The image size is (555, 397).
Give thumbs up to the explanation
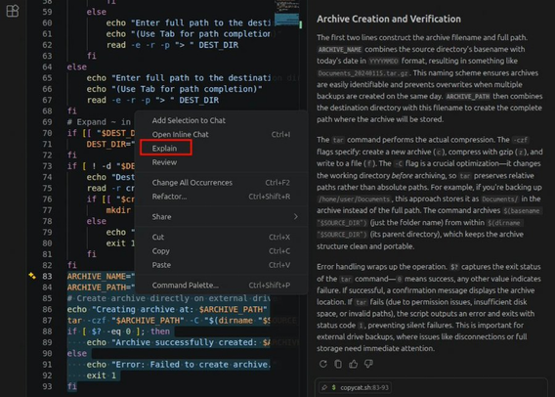point(354,364)
